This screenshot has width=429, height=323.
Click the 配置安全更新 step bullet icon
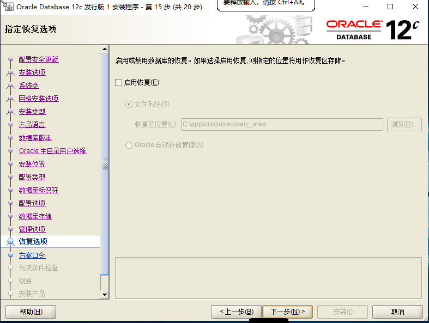tap(11, 59)
